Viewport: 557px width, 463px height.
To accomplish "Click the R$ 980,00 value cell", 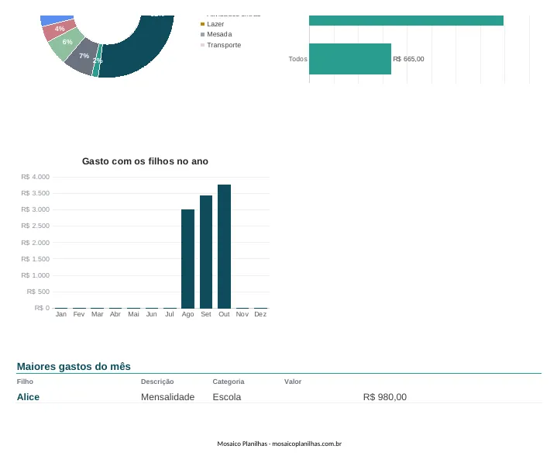I will pyautogui.click(x=385, y=397).
